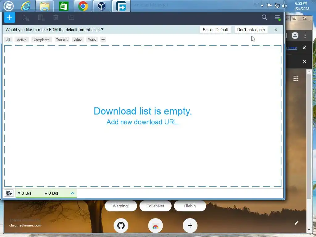The width and height of the screenshot is (316, 237).
Task: Click Add shortcut plus circle in Chrome
Action: 190,226
